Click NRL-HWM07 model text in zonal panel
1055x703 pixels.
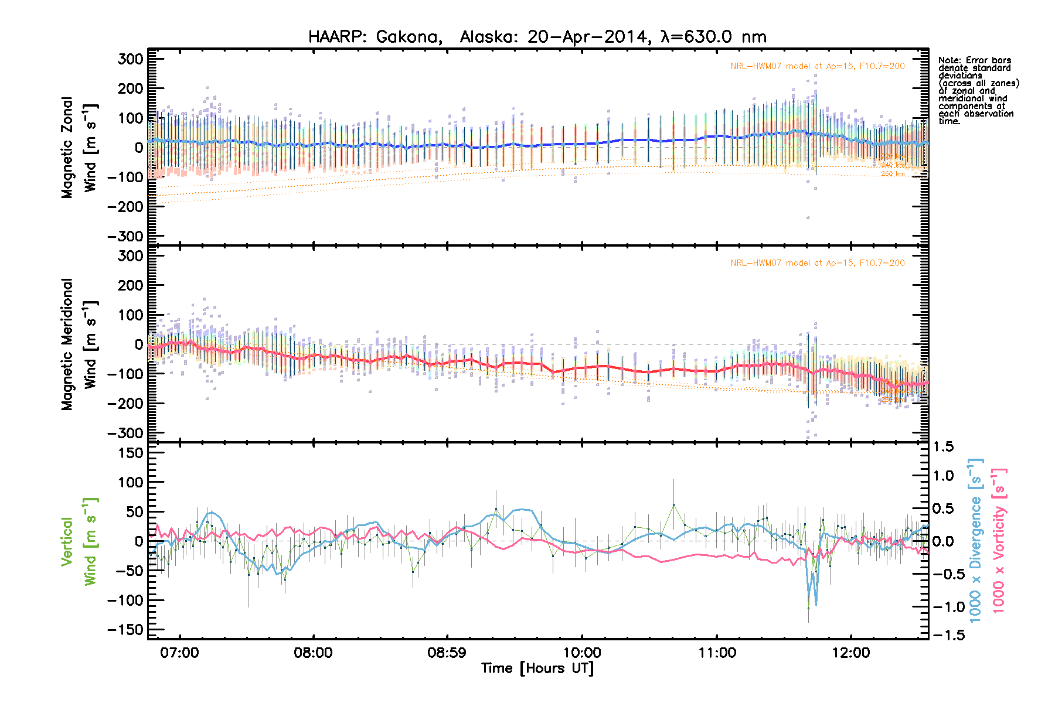817,66
